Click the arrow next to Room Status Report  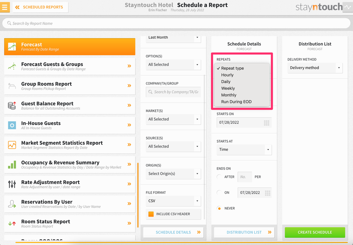tap(129, 223)
